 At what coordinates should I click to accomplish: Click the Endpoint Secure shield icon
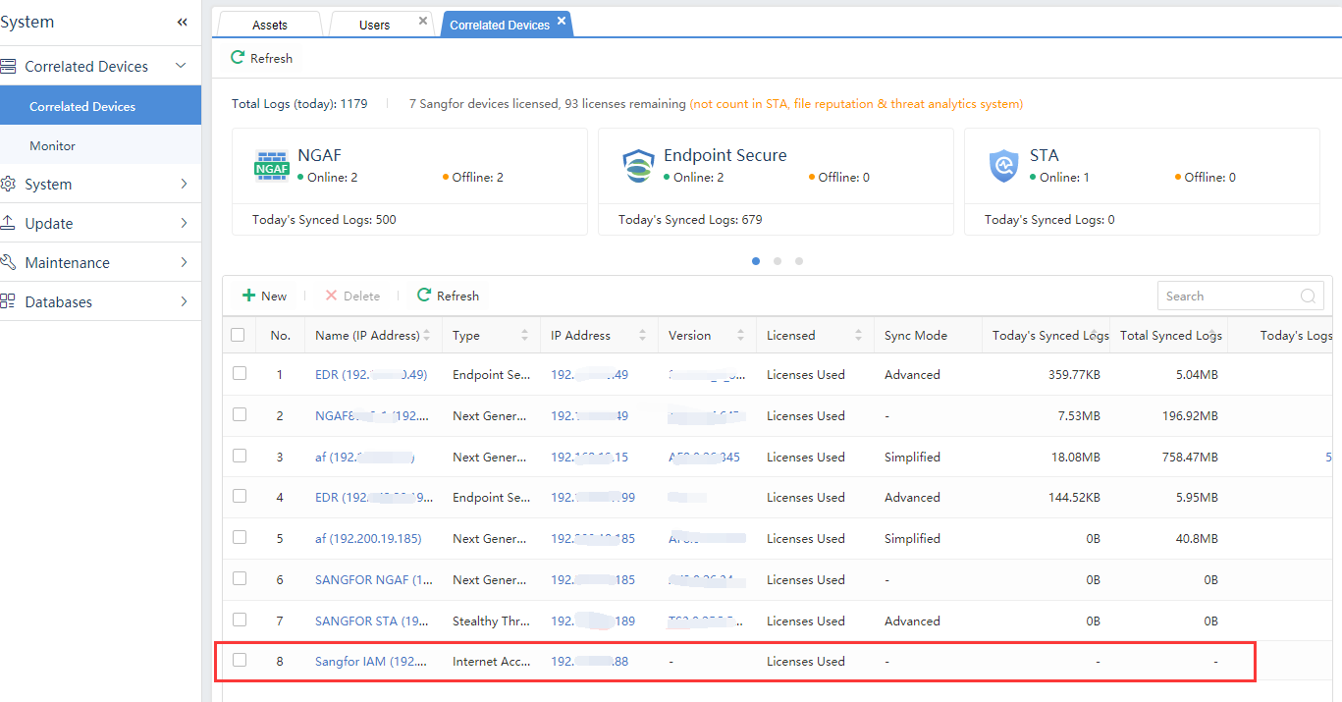638,167
